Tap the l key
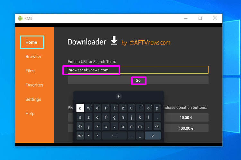 (148, 117)
